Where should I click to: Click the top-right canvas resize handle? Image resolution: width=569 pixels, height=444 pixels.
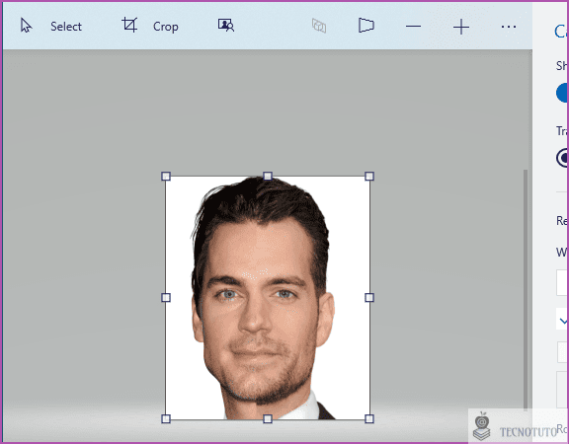[369, 177]
